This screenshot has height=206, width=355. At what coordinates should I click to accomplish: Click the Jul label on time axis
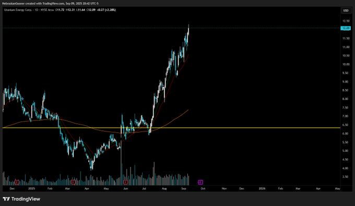(144, 189)
